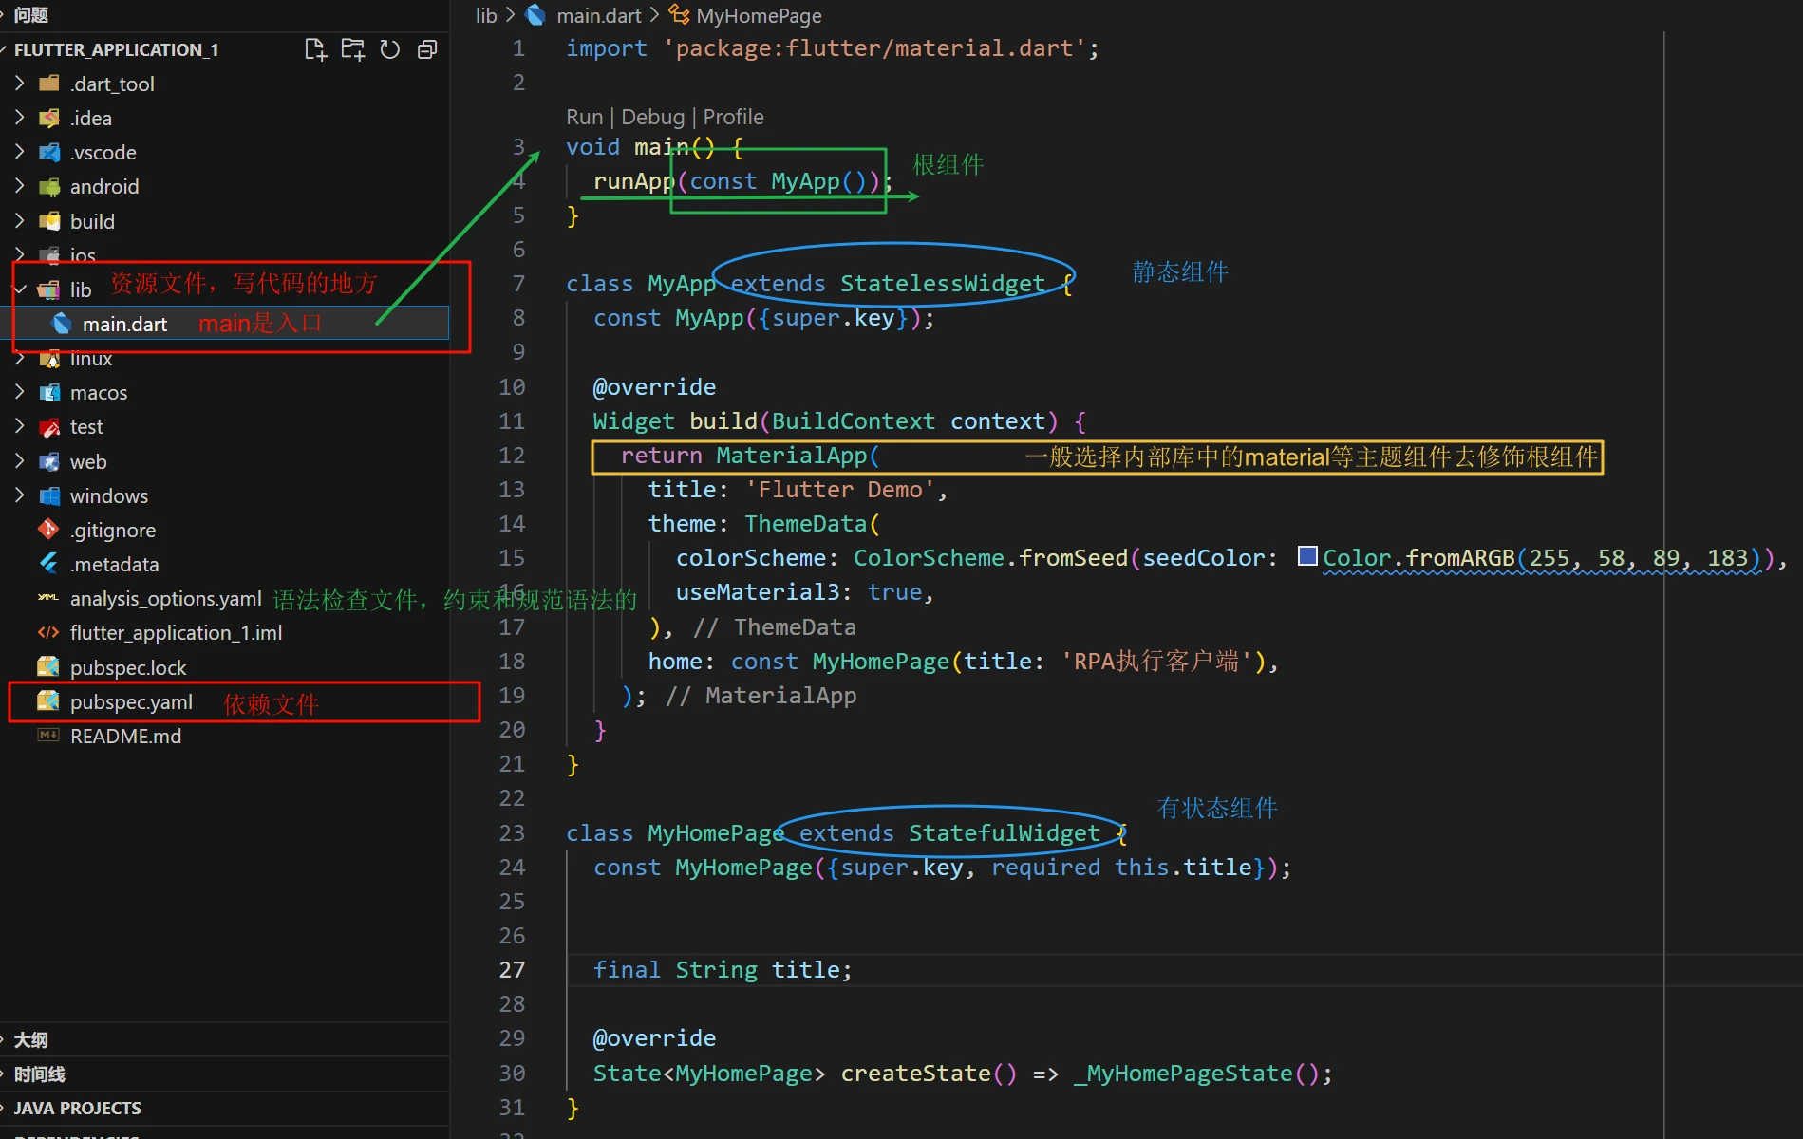
Task: Open the main.dart breadcrumb segment
Action: [x=599, y=15]
